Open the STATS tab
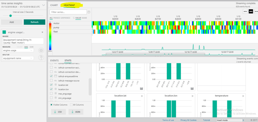Viewport: 258px width, 122px height. click(68, 61)
